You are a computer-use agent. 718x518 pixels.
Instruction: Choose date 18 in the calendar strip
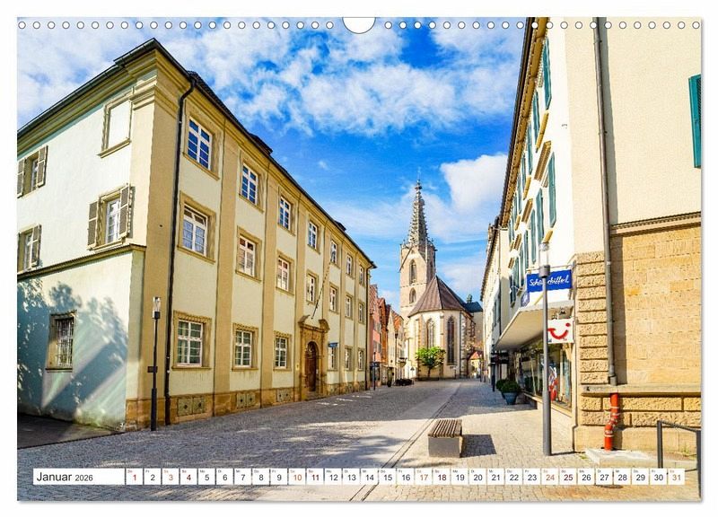[442, 477]
